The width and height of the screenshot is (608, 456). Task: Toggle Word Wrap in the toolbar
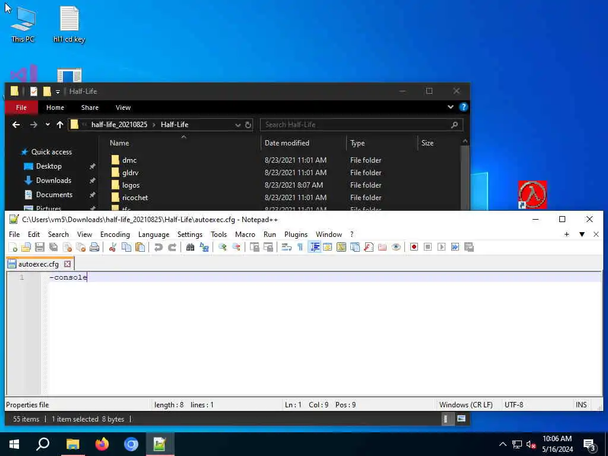pos(286,247)
